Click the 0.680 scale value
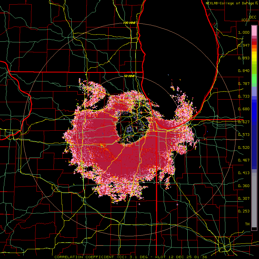This screenshot has height=259, width=259. point(244,109)
